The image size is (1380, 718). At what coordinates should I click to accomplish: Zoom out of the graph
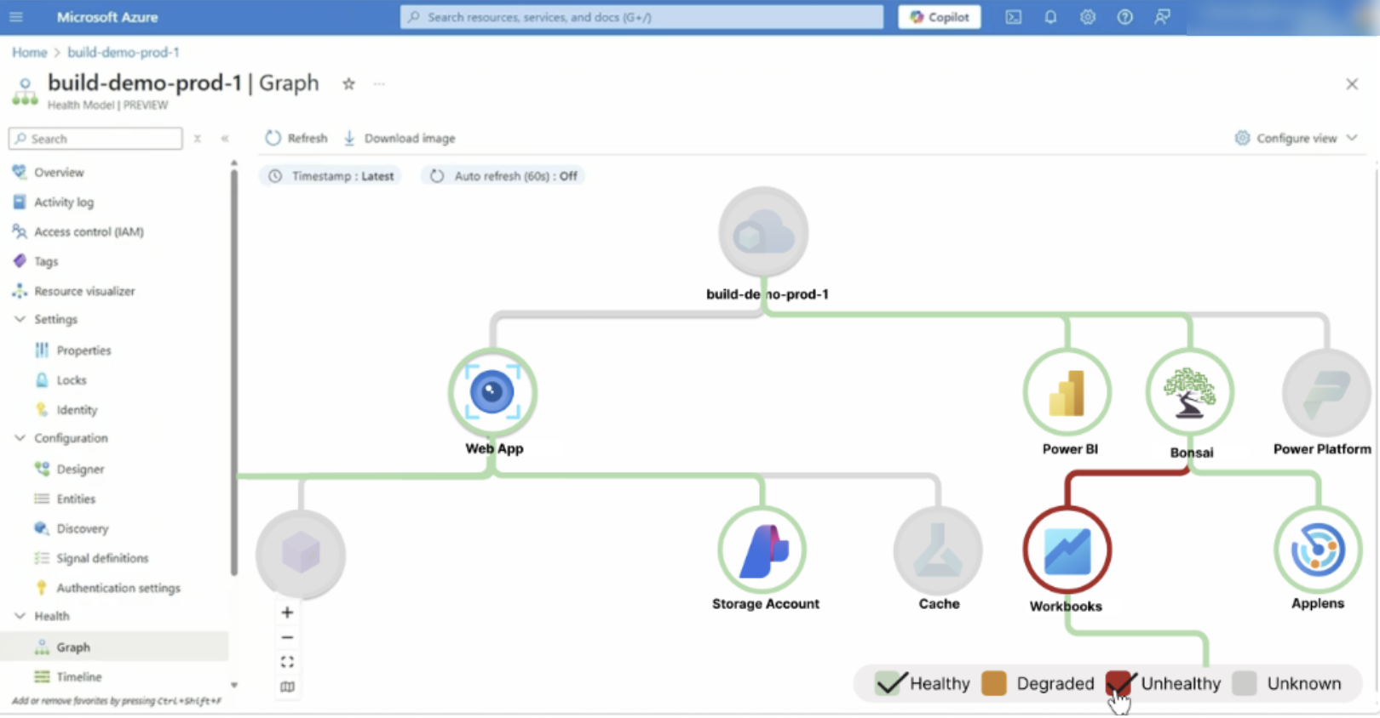point(287,637)
